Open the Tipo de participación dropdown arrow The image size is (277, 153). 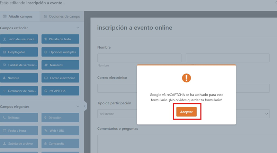coord(266,114)
